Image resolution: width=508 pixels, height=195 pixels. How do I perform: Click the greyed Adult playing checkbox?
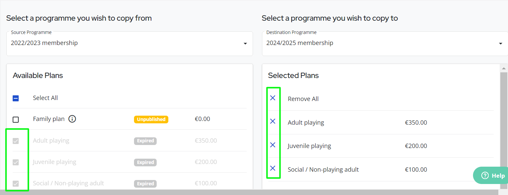tap(16, 141)
